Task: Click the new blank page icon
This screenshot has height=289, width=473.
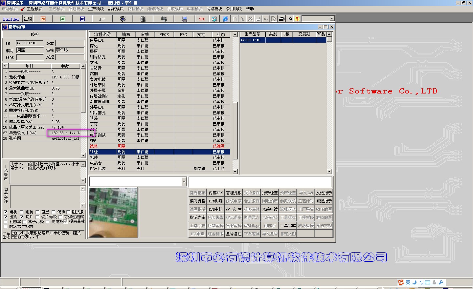Action: [235, 19]
